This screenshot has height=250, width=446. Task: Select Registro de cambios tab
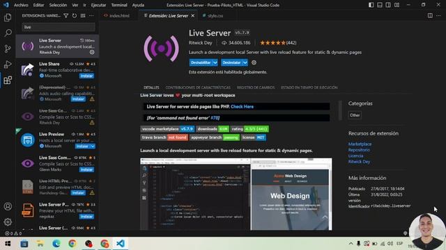256,87
